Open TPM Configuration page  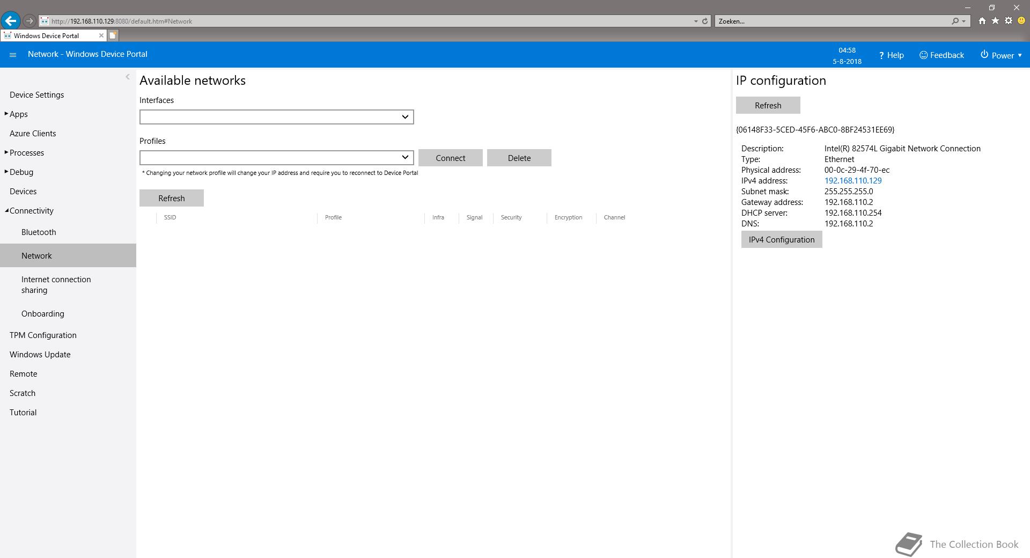pos(43,335)
